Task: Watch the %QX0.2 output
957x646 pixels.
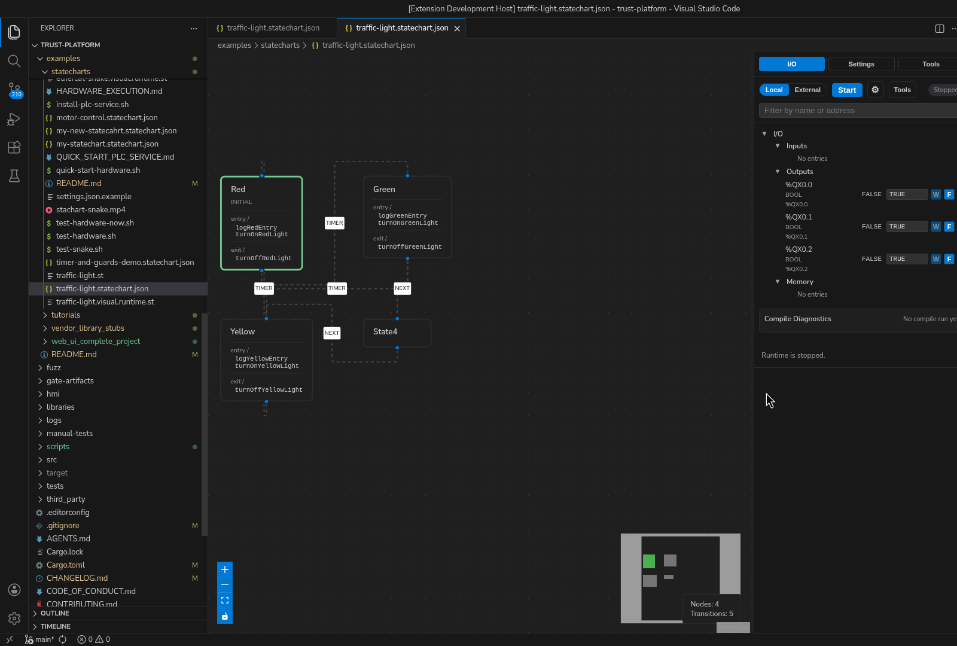Action: [935, 258]
